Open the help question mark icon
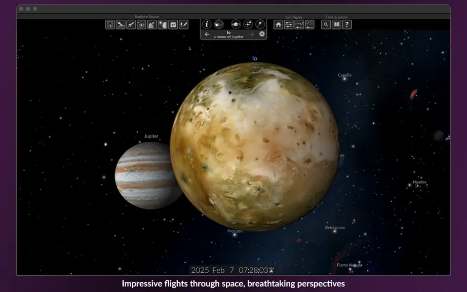Screen dimensions: 467x292 (x=347, y=24)
